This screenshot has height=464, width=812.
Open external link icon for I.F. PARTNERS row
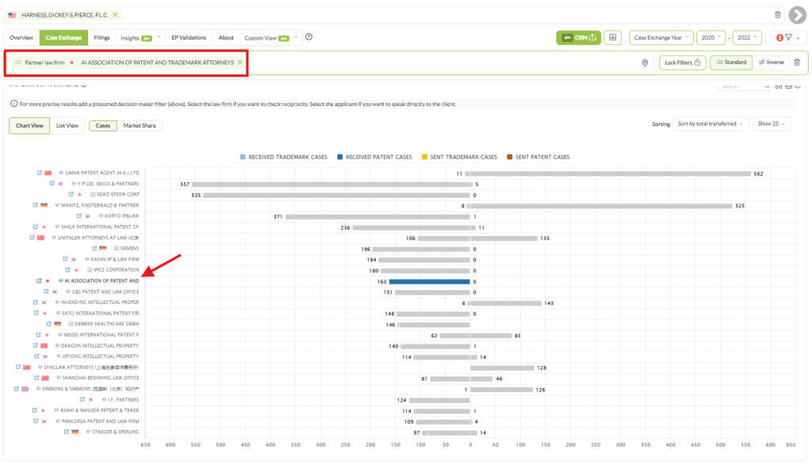pyautogui.click(x=82, y=400)
